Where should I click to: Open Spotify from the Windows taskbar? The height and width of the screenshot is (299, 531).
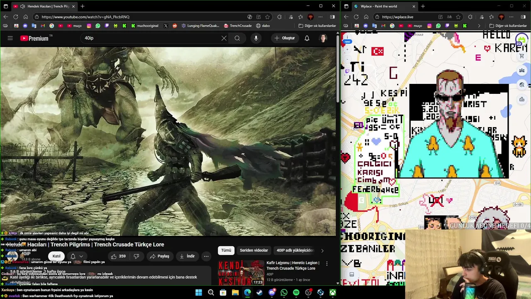(296, 293)
